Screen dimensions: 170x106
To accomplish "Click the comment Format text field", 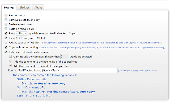I will (67, 70).
